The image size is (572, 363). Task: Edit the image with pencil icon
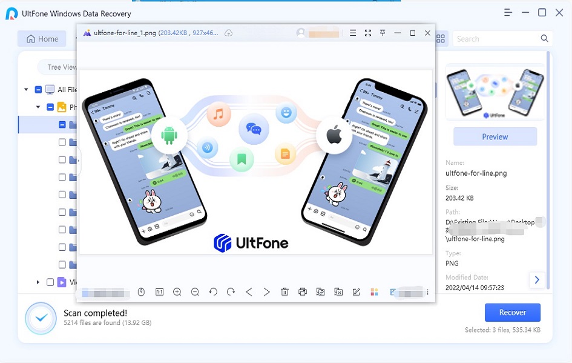pos(357,291)
